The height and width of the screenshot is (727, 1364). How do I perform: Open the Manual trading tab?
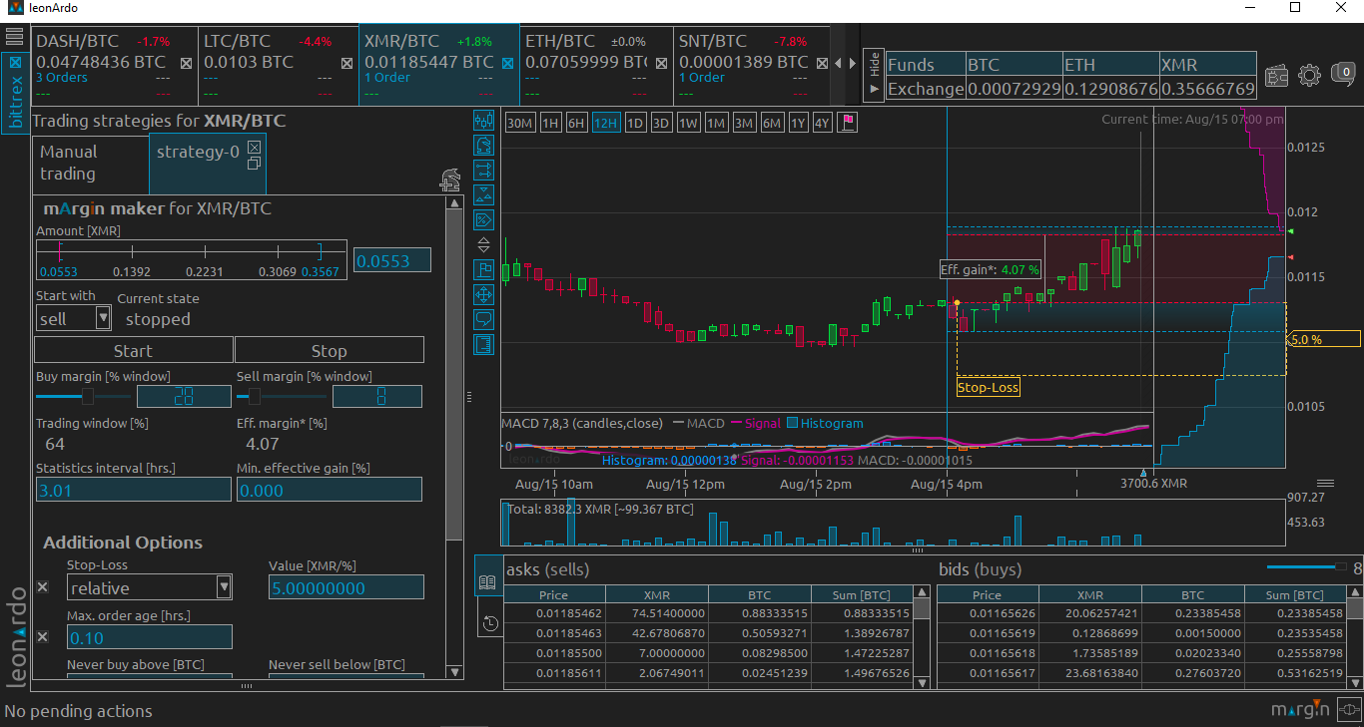point(90,164)
